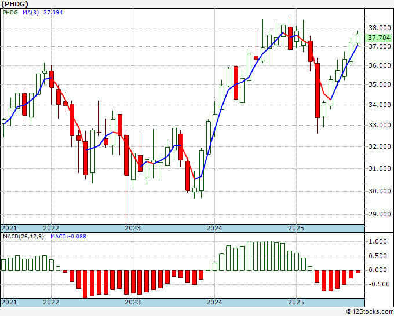The image size is (394, 316).
Task: Click the 30.000 price axis label
Action: pyautogui.click(x=380, y=191)
